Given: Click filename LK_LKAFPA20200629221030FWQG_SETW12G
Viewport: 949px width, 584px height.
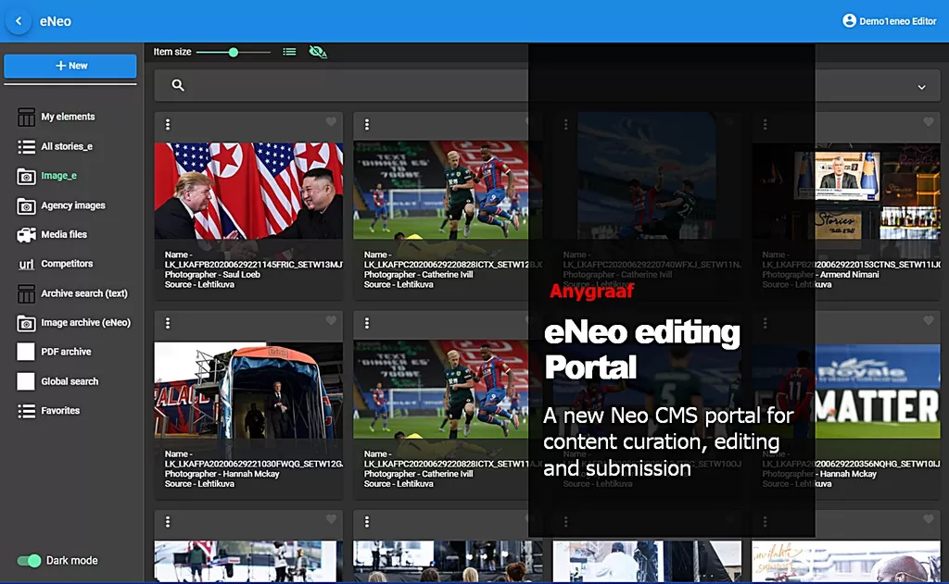Looking at the screenshot, I should [x=254, y=464].
